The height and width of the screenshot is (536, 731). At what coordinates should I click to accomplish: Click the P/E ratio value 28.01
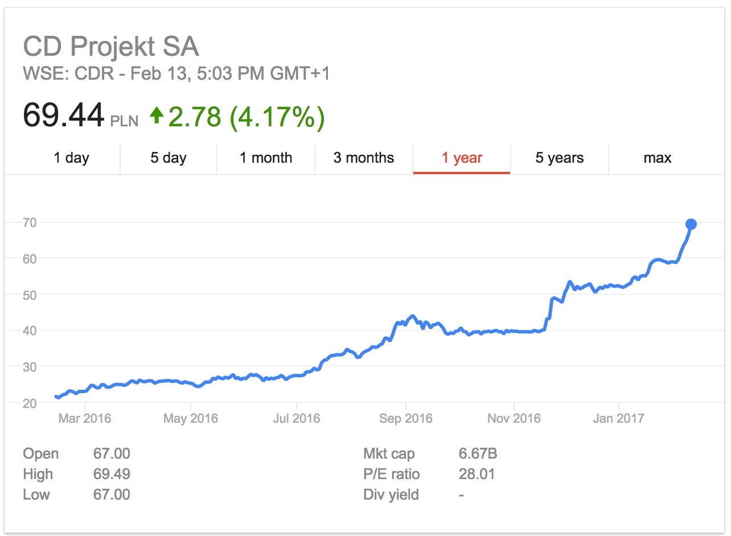[477, 474]
